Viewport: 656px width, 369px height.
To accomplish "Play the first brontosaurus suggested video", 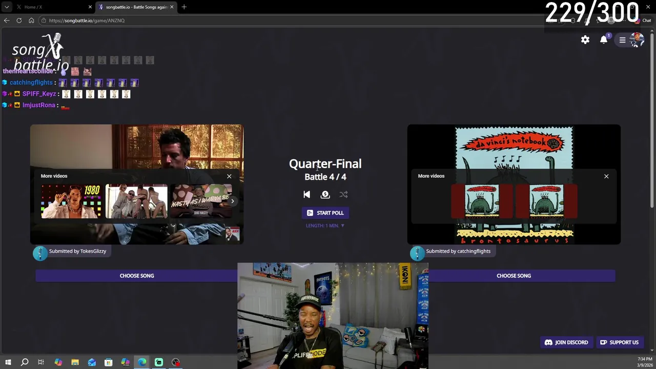I will (482, 201).
